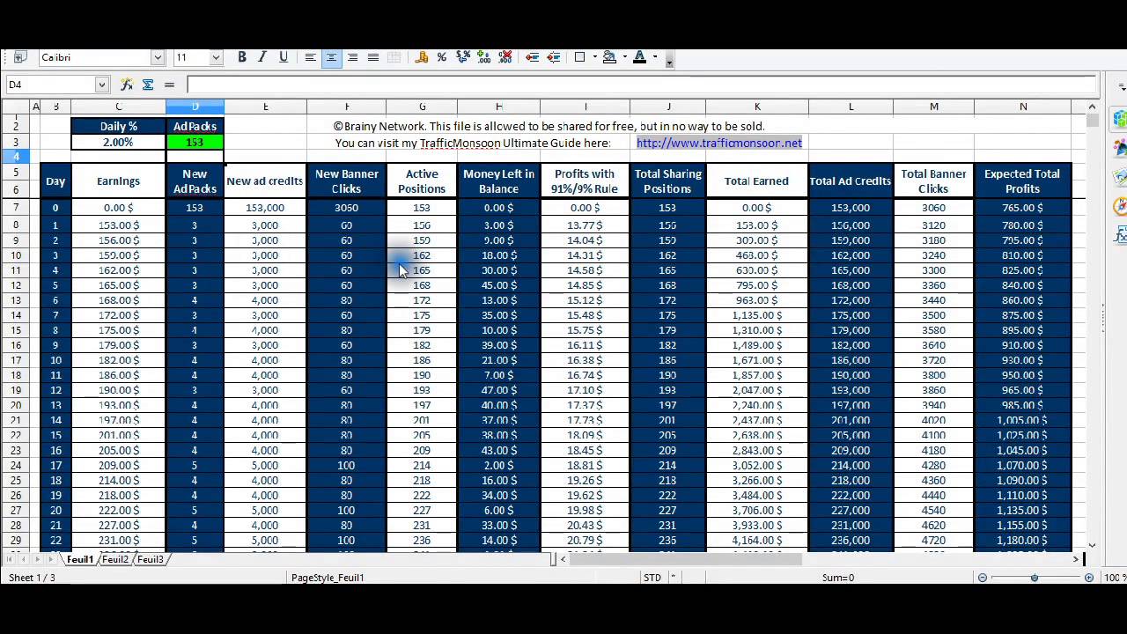Click the zoom slider handle
The width and height of the screenshot is (1127, 634).
[1035, 578]
